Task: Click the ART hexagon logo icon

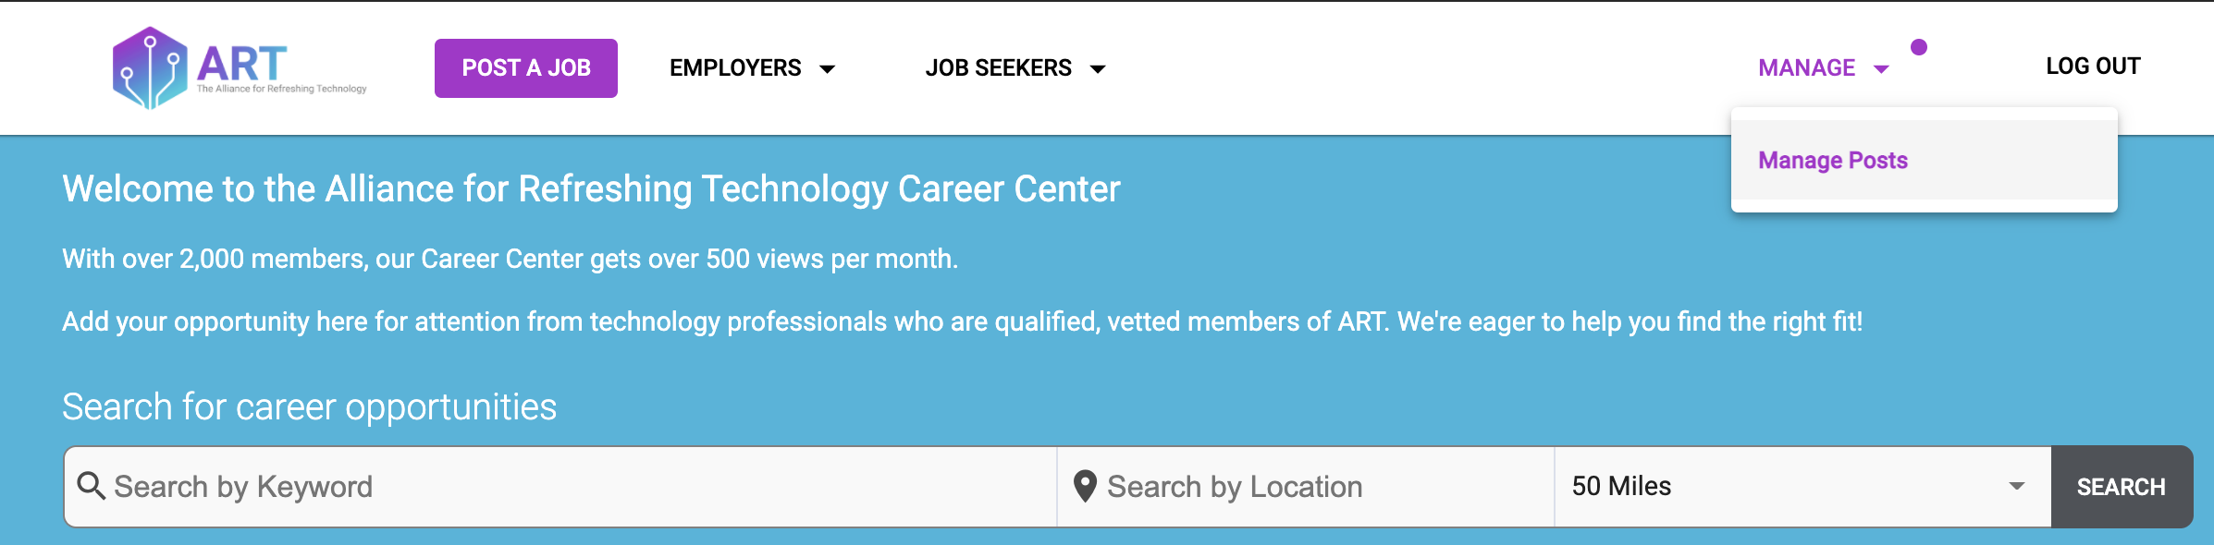Action: point(150,68)
